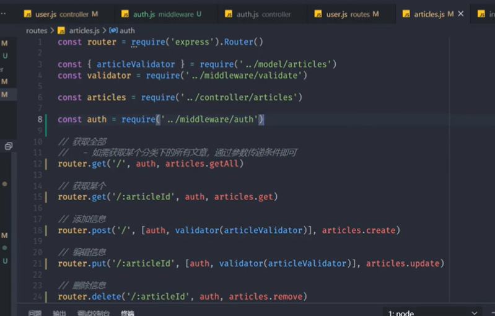Click the variable symbol icon in breadcrumb
495x316 pixels.
[x=113, y=30]
